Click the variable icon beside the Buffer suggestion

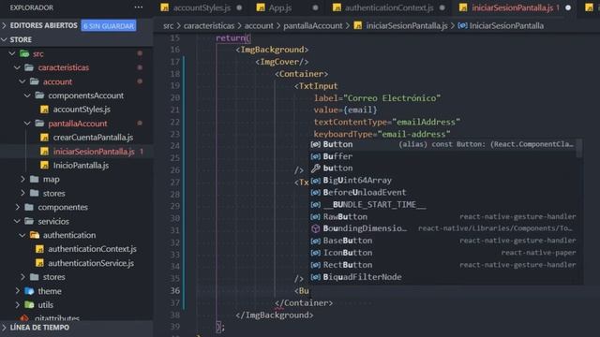315,156
